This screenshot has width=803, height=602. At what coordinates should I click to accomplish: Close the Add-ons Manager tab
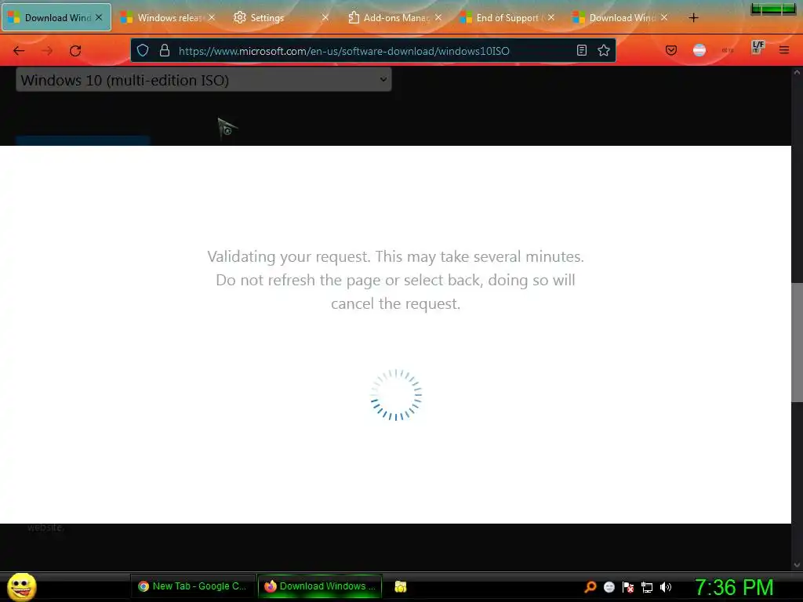click(x=438, y=17)
